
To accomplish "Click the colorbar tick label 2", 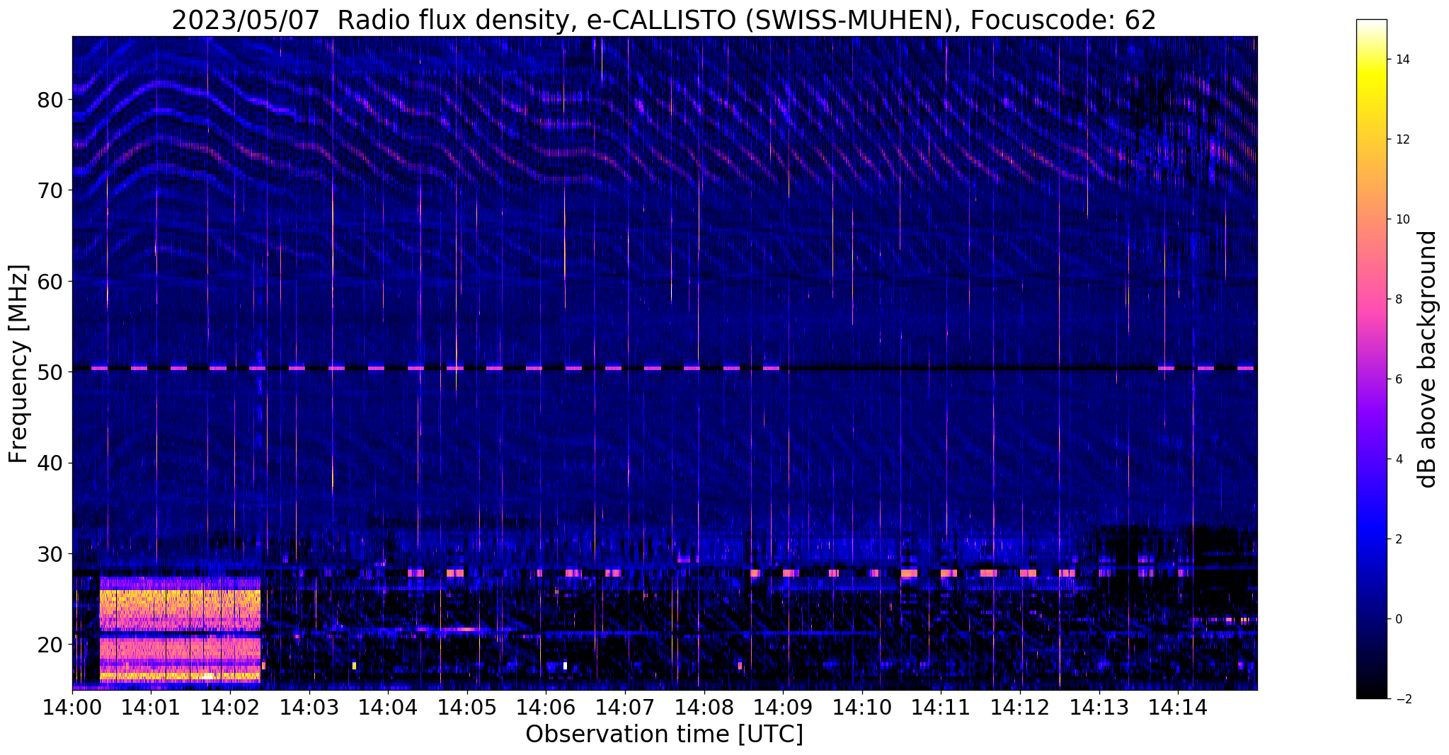I will [x=1398, y=539].
